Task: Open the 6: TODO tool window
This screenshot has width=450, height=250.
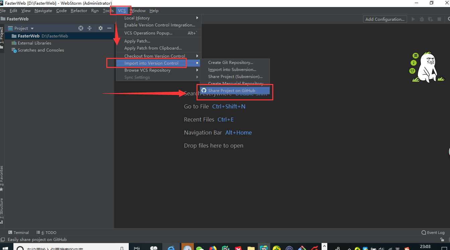Action: point(46,233)
